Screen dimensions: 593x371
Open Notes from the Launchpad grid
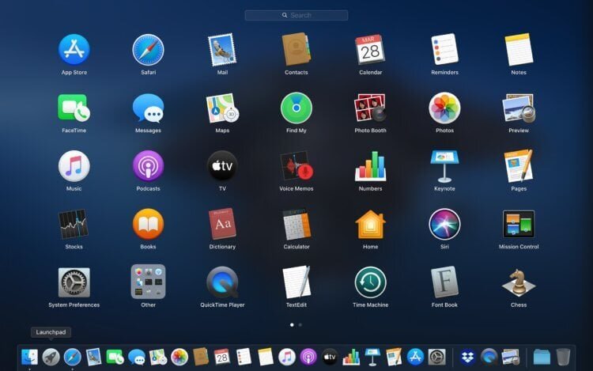[x=519, y=50]
